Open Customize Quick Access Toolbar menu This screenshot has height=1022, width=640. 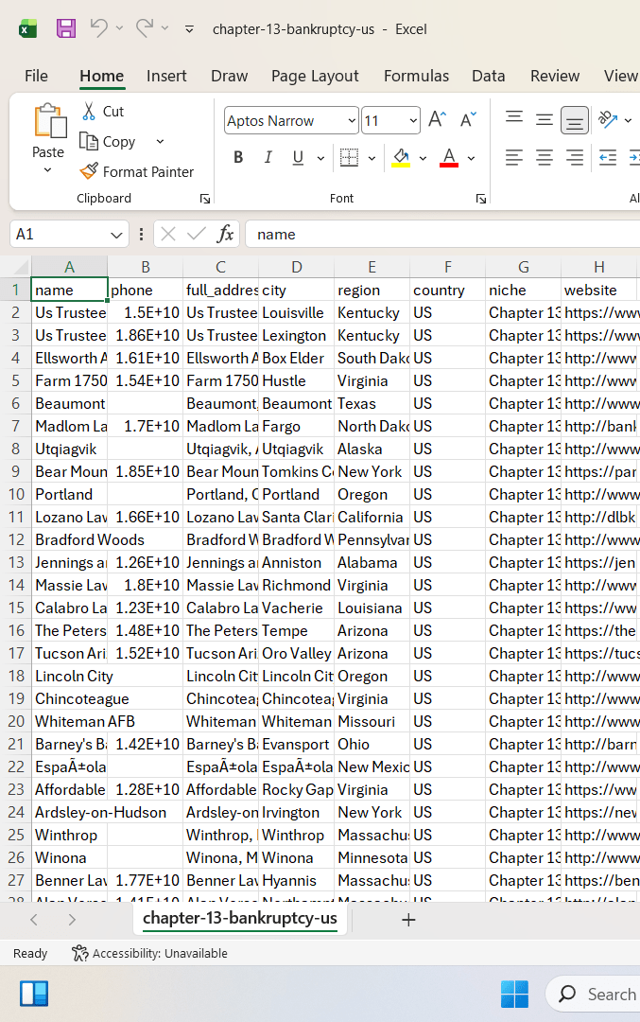189,28
